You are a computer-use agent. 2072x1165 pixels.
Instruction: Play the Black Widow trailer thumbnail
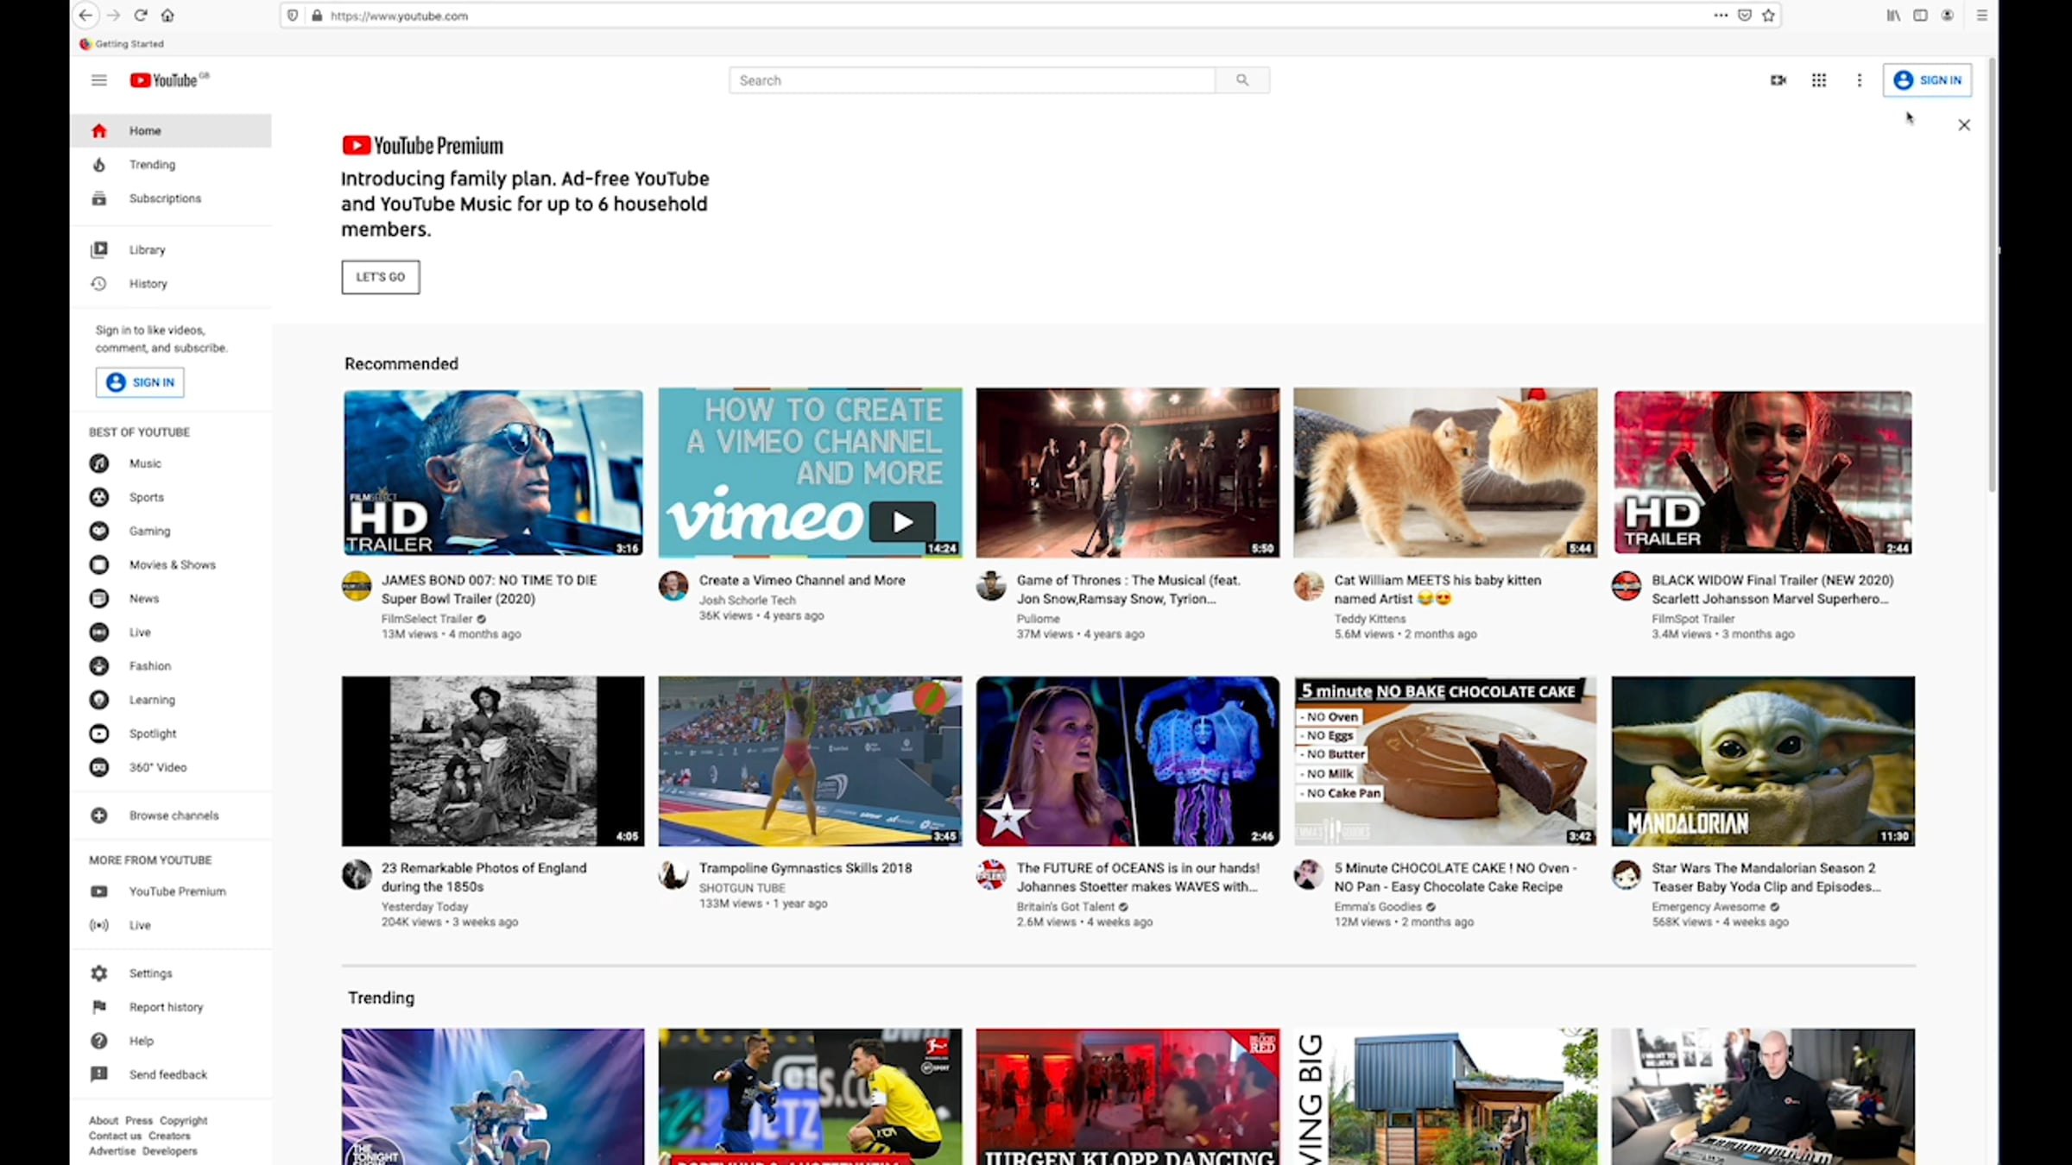(x=1763, y=472)
